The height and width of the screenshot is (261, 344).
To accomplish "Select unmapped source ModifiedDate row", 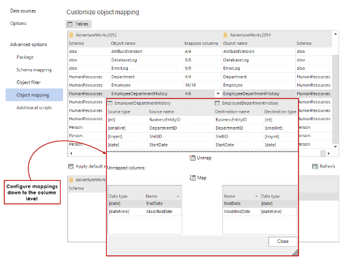I will [145, 212].
